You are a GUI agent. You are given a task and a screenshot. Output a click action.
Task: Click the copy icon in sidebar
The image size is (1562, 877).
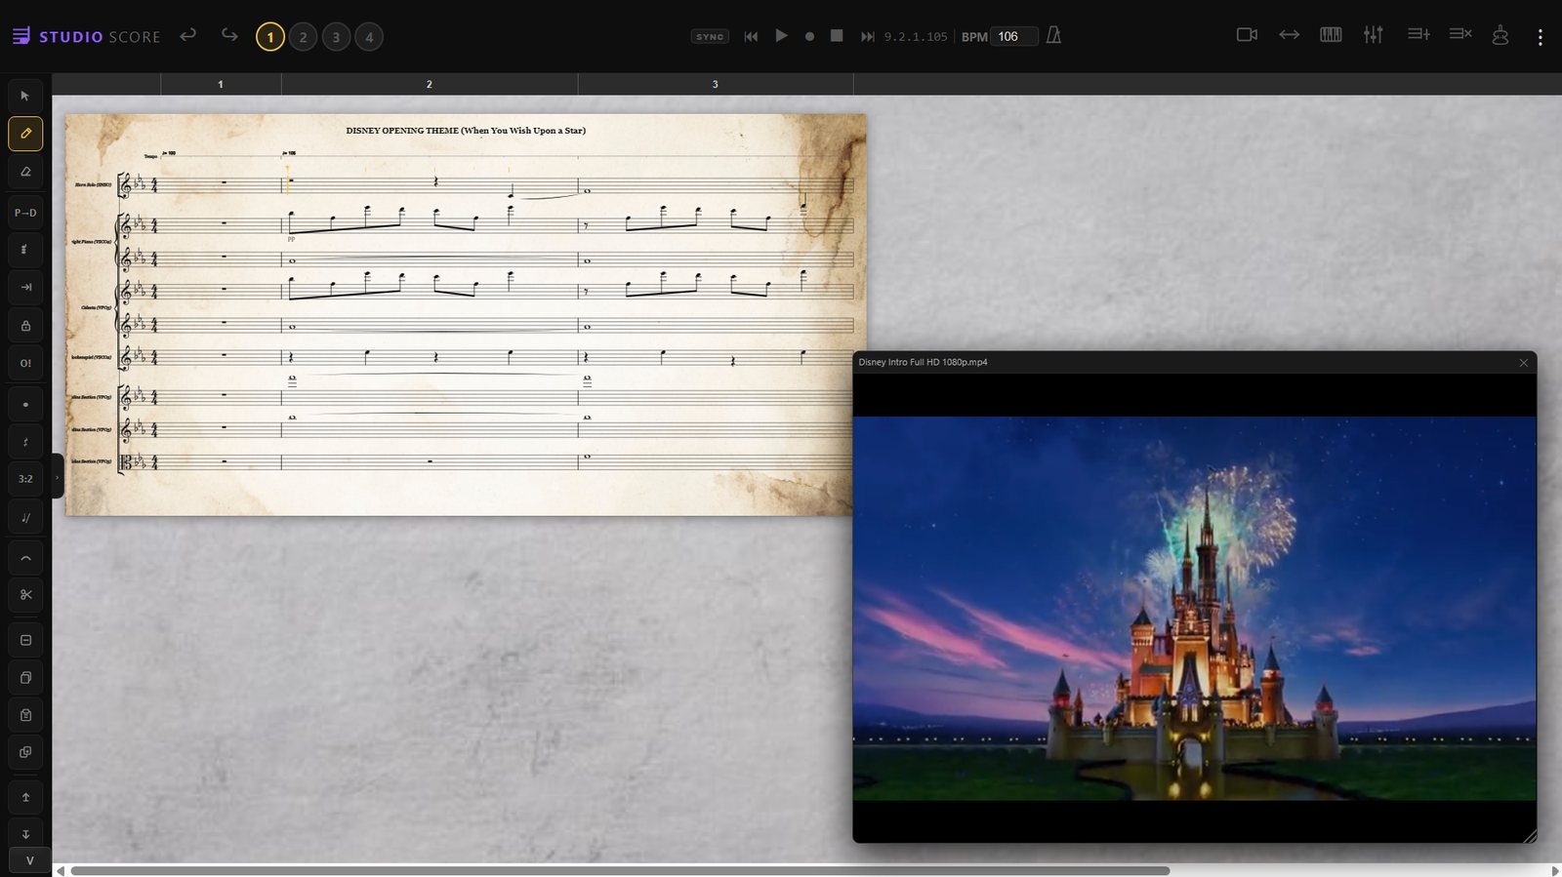click(x=25, y=677)
